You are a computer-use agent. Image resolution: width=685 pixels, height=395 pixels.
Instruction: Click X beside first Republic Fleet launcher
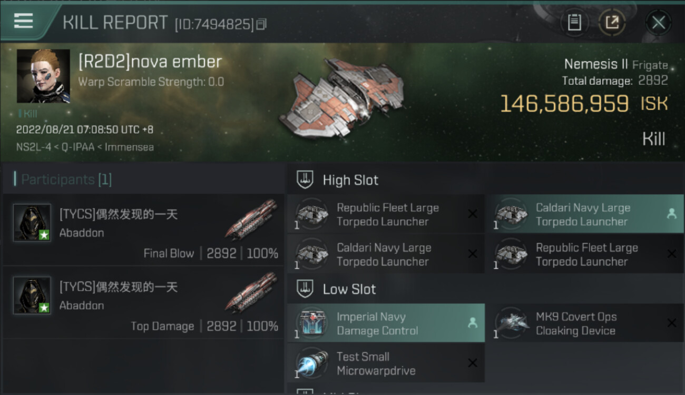[x=473, y=214]
